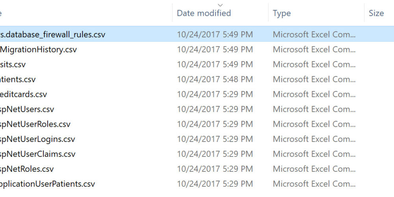Click the date cell of the highlighted firewall_rules row
This screenshot has height=197, width=394.
[x=215, y=35]
